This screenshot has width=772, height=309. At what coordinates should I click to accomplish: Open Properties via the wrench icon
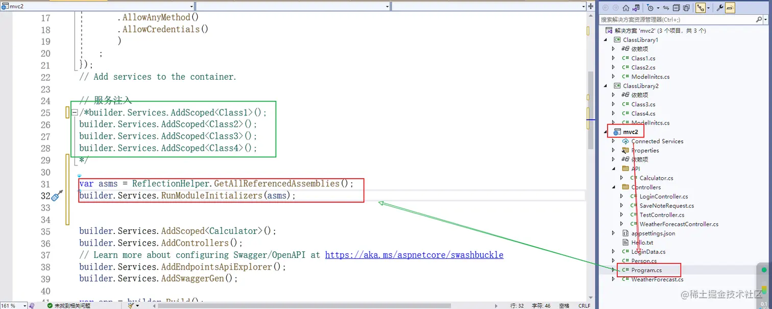[x=720, y=8]
